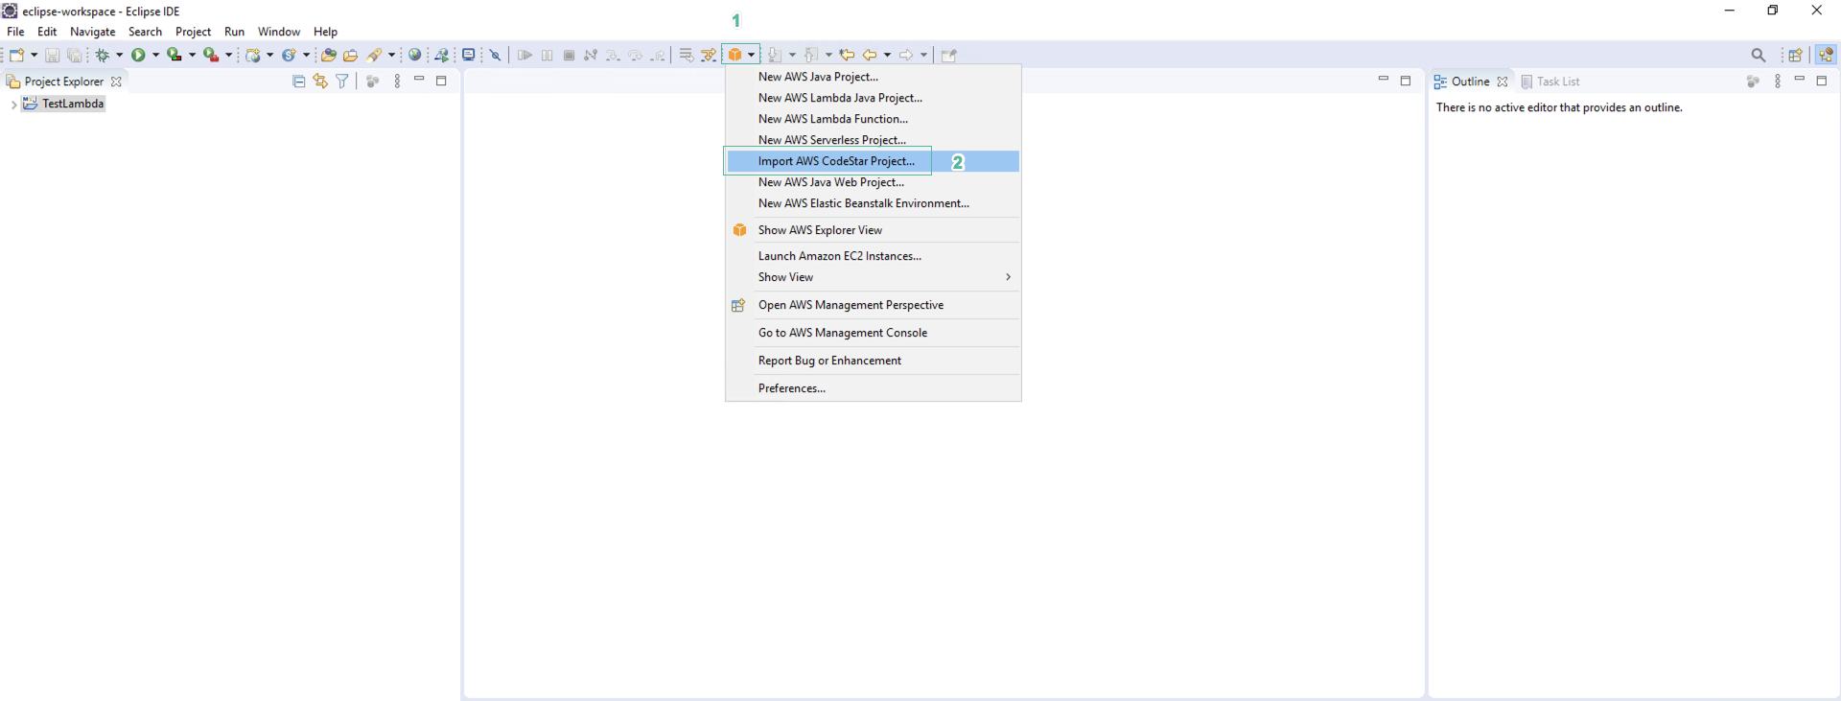Open dropdown arrow beside AWS cube icon
The image size is (1841, 701).
752,56
